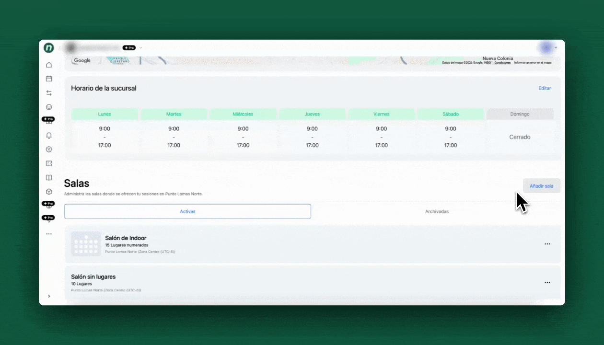Click the Cerrado label under Domingo
Viewport: 604px width, 345px height.
click(520, 137)
